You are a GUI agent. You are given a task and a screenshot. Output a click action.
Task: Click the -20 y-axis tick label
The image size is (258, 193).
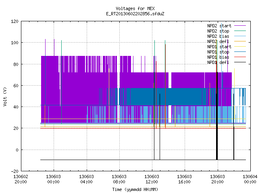(x=15, y=171)
